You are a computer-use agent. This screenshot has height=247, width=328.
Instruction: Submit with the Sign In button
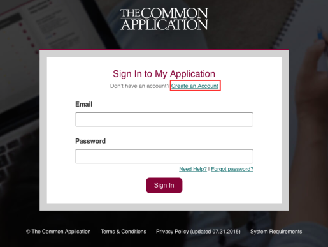click(x=164, y=185)
